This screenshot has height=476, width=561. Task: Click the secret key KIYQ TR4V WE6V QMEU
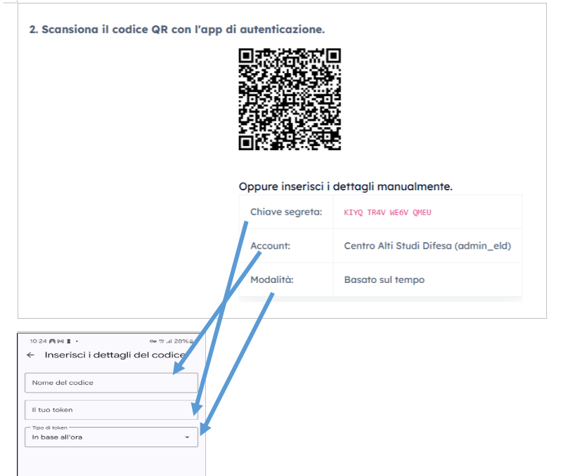[387, 212]
